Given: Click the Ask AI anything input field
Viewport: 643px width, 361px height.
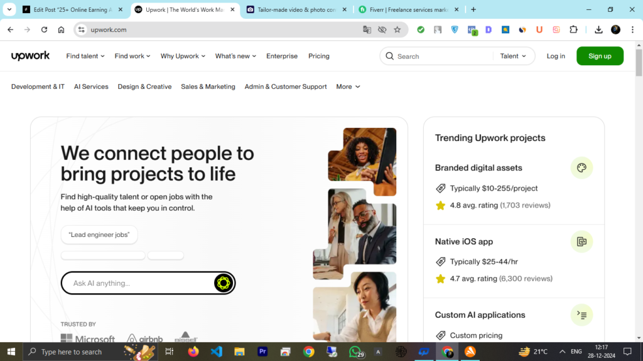Looking at the screenshot, I should tap(138, 283).
